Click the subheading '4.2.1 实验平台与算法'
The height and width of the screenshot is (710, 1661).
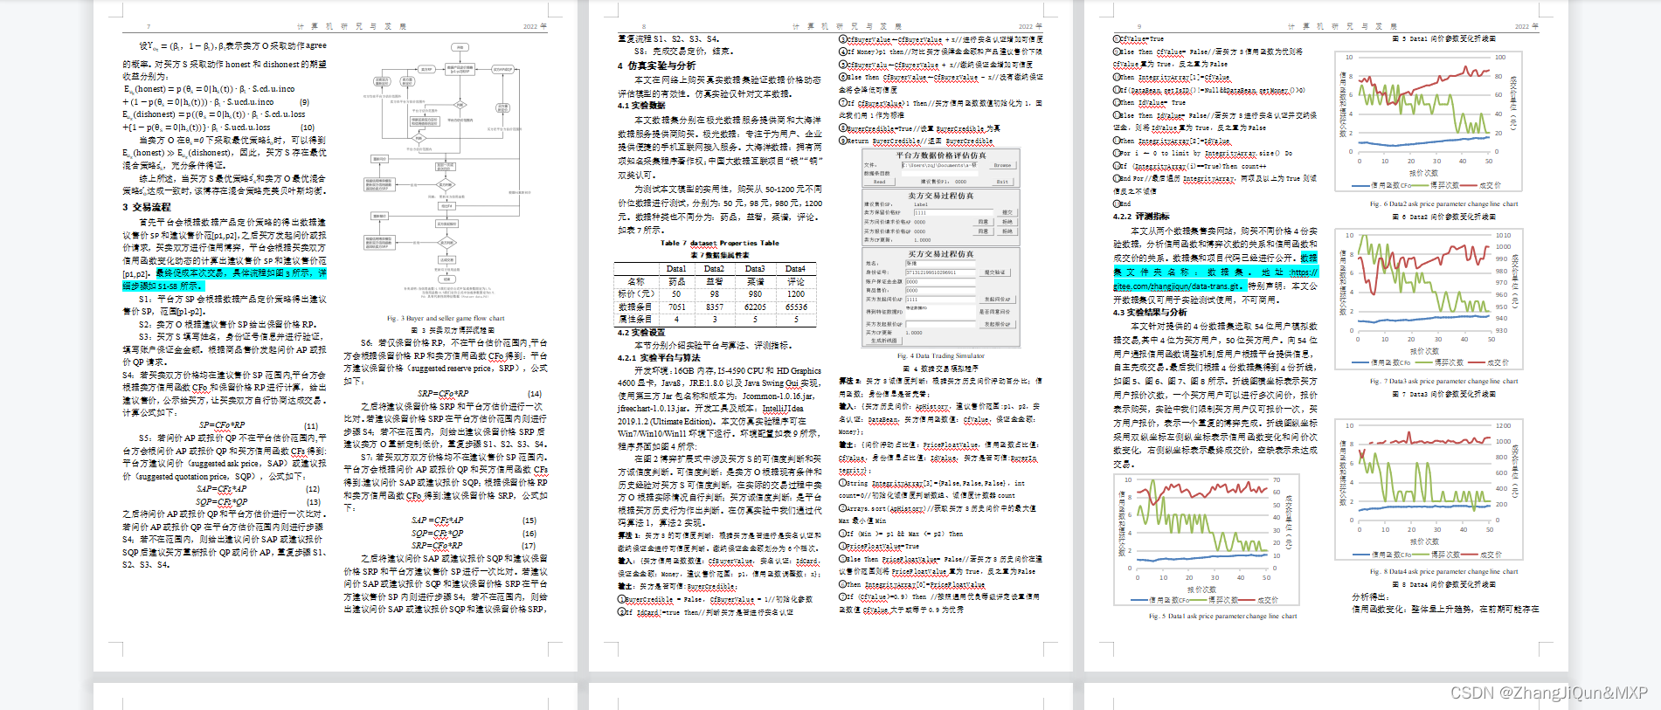(659, 357)
